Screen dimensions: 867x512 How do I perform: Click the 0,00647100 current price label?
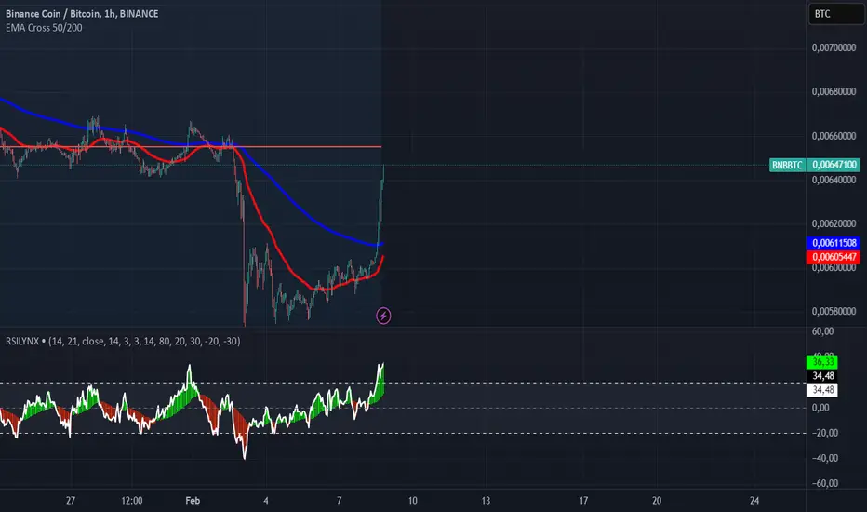click(834, 165)
